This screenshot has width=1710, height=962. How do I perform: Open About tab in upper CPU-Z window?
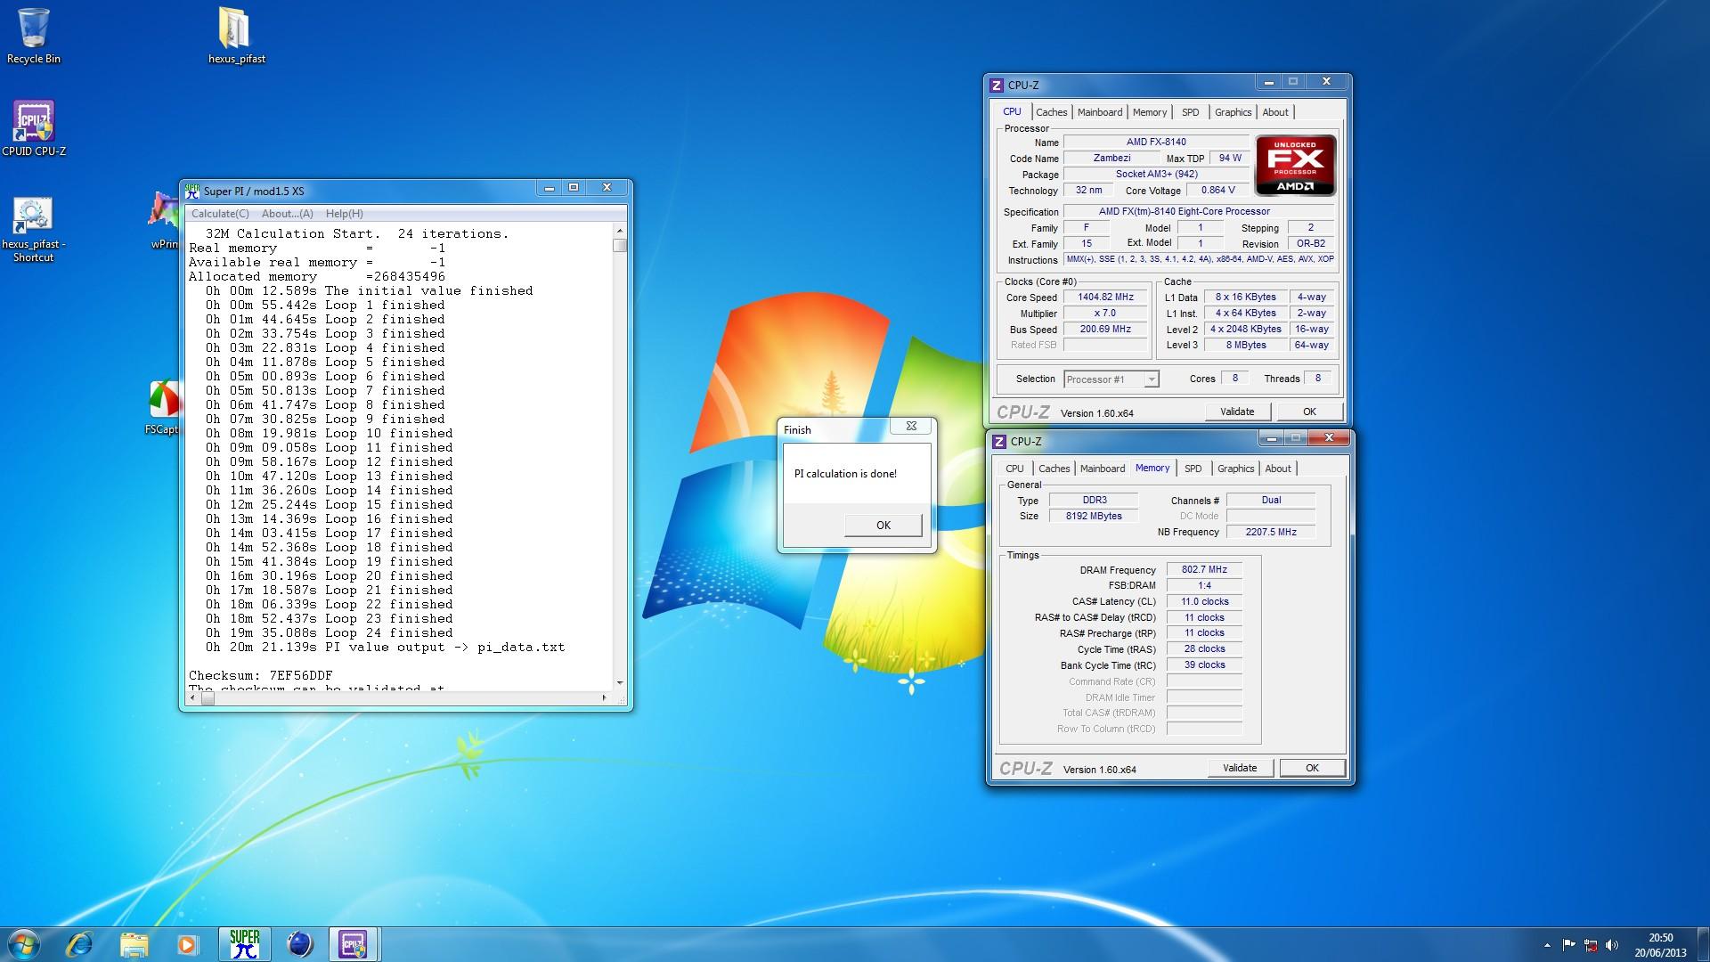click(x=1275, y=112)
